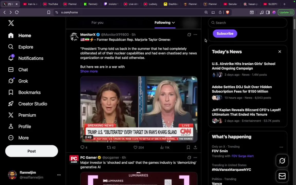Switch to the YouTube browser tab

click(x=50, y=4)
